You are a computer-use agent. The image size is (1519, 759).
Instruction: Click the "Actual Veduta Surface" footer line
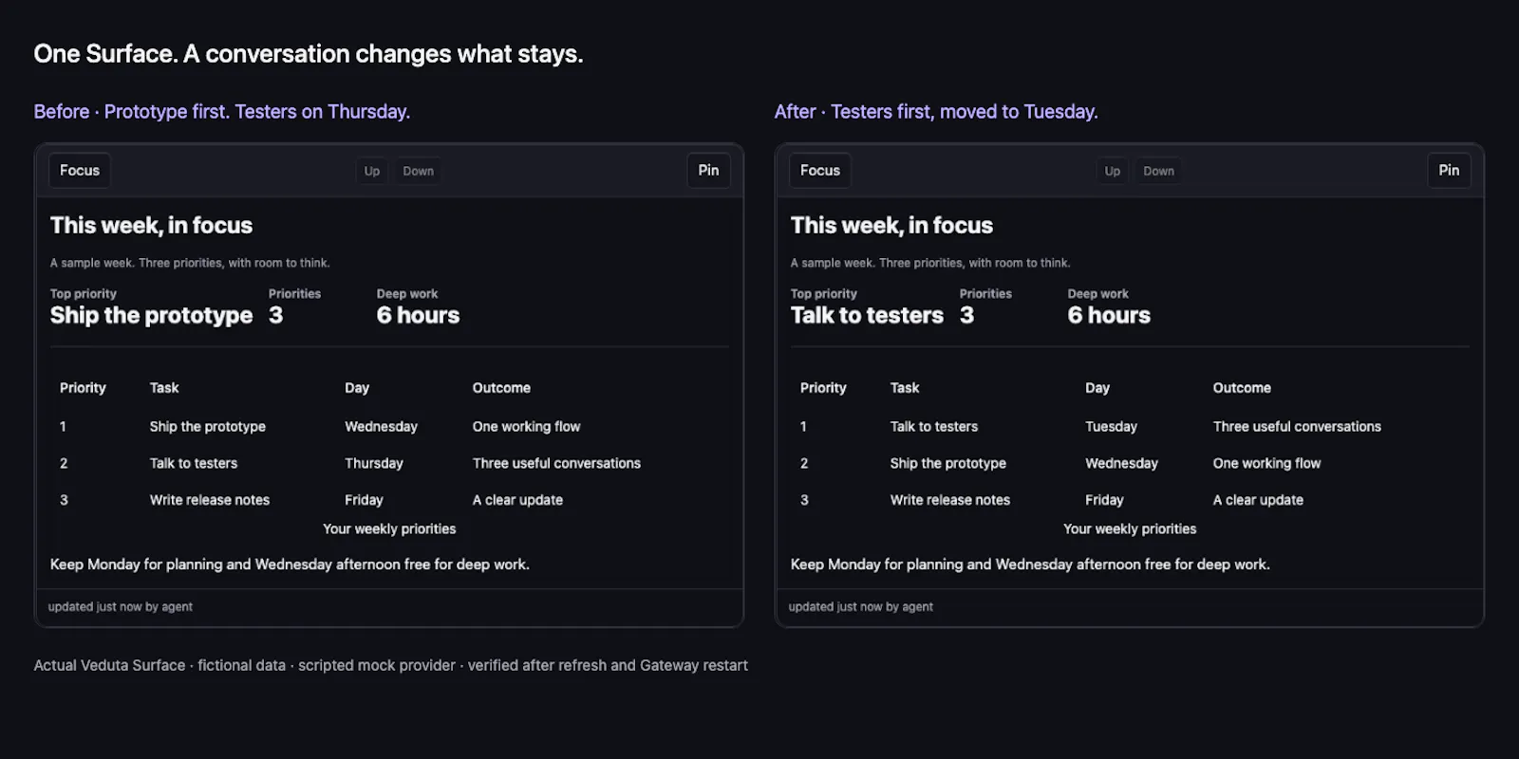[x=391, y=666]
